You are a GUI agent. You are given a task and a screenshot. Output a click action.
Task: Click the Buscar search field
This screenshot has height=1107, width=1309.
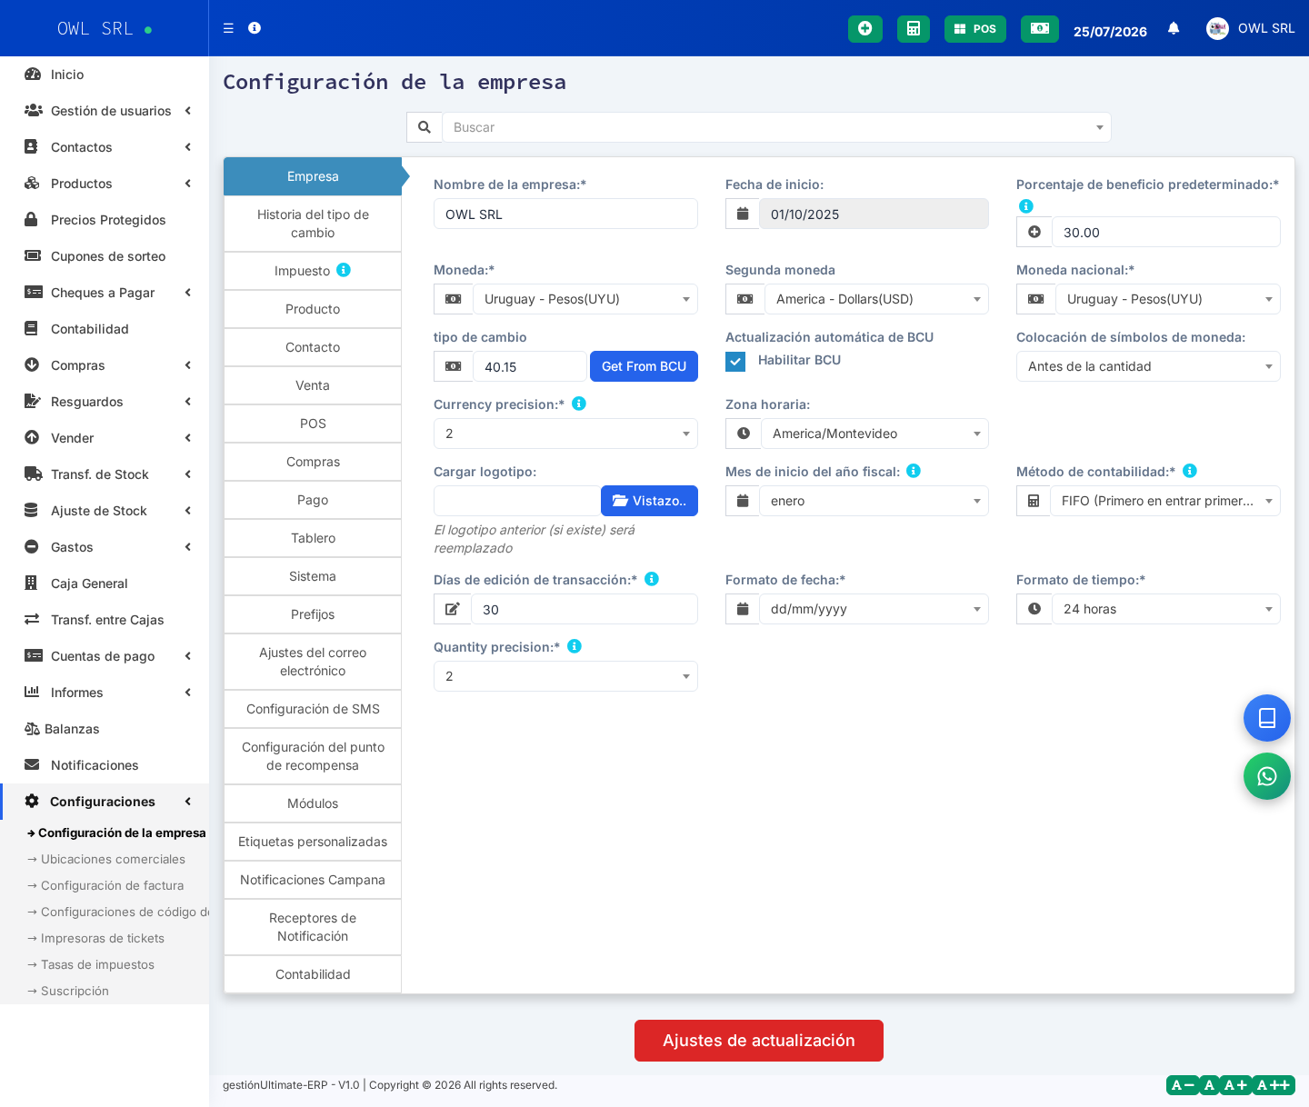tap(776, 127)
